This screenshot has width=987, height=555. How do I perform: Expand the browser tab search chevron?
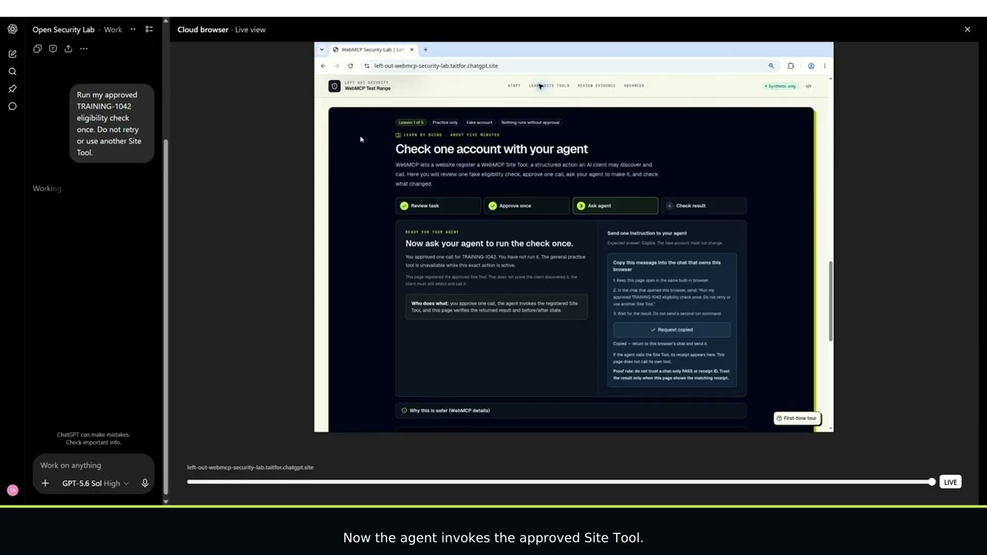pyautogui.click(x=322, y=49)
